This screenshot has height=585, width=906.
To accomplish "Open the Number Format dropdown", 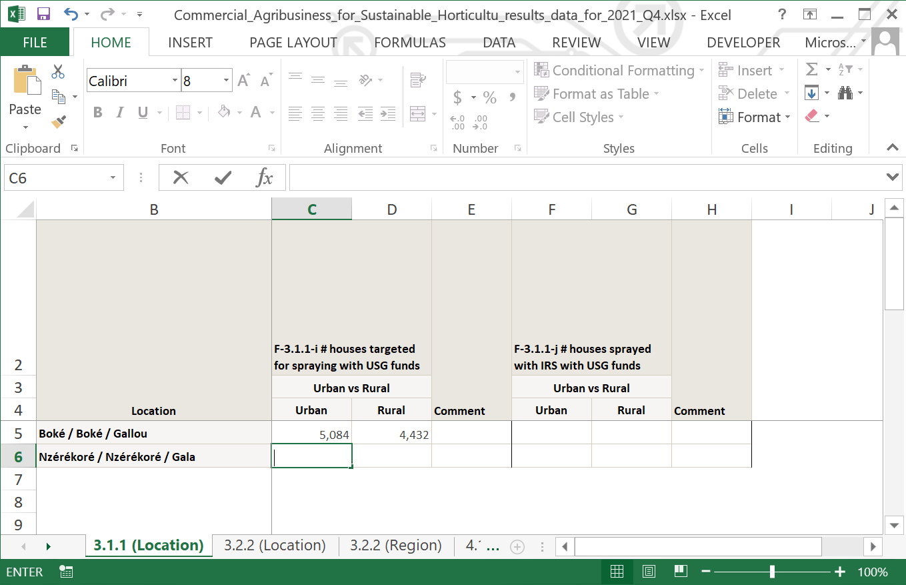I will 517,72.
